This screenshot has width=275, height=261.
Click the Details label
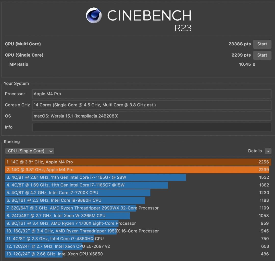click(255, 151)
